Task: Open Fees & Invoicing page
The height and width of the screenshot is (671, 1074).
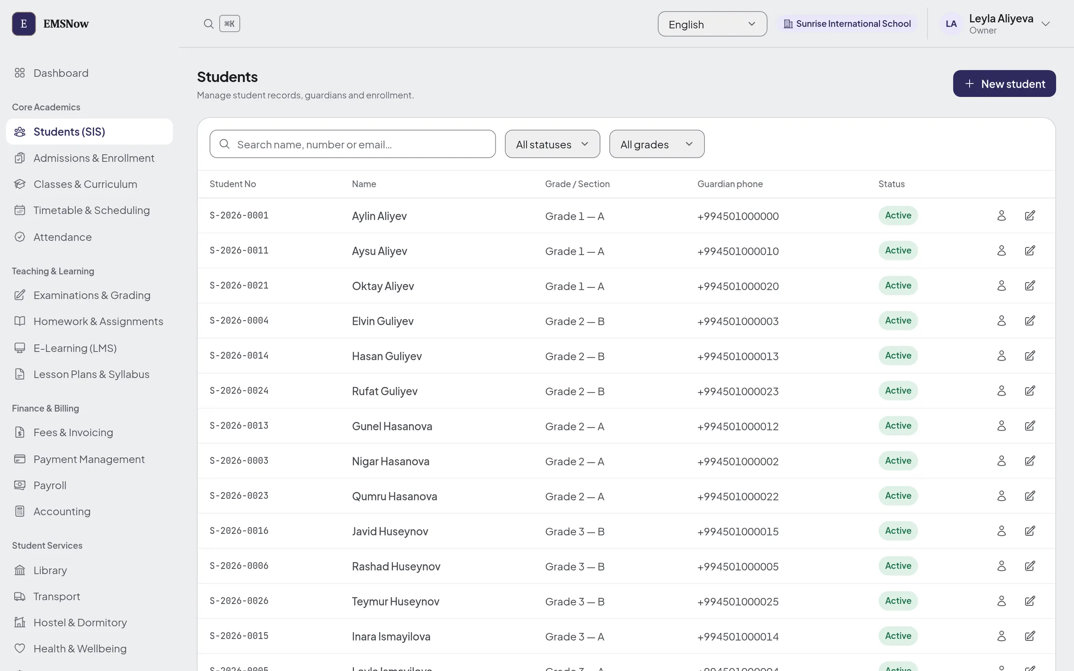Action: click(x=89, y=432)
